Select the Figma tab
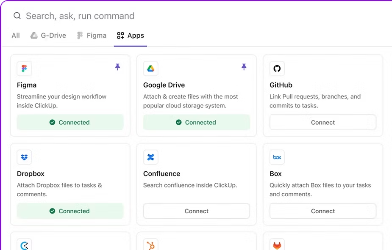 (92, 36)
